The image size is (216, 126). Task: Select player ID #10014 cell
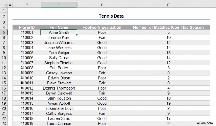coord(27,98)
